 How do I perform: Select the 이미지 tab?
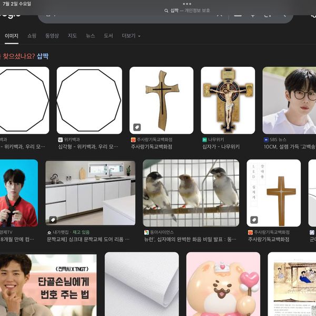click(x=12, y=36)
